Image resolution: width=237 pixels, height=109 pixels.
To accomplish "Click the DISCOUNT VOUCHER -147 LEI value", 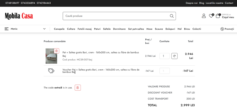I will coord(191,93).
